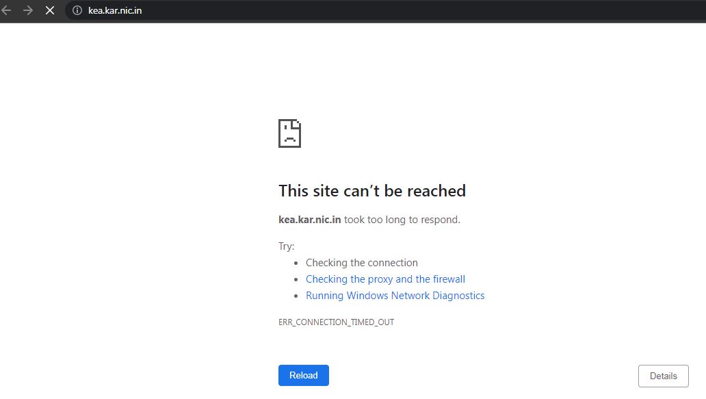The image size is (706, 399).
Task: View site information icon beside URL
Action: tap(77, 10)
